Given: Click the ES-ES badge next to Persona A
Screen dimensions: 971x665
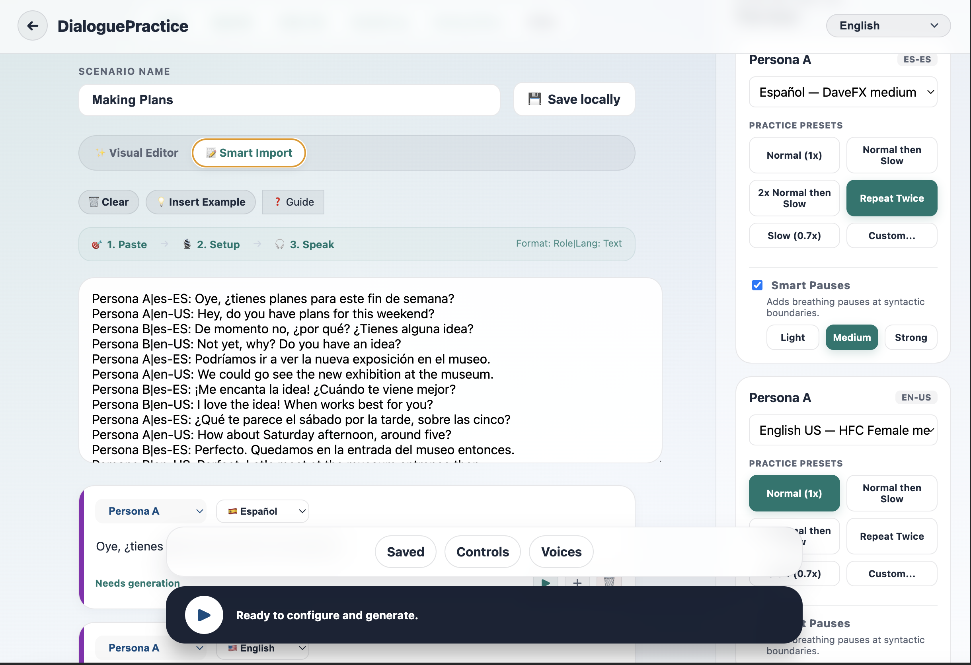Looking at the screenshot, I should [917, 59].
